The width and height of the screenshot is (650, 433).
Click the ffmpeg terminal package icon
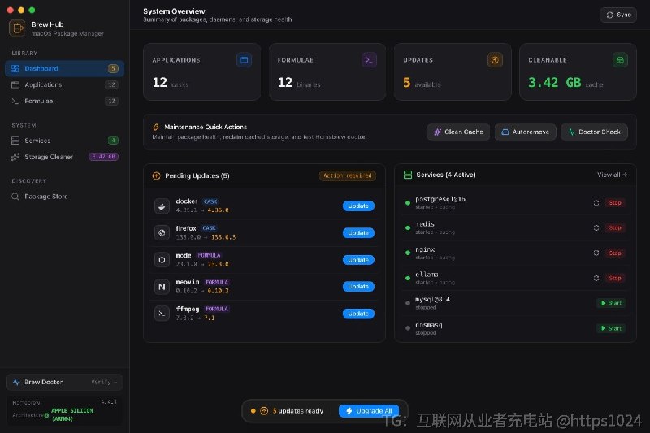pos(162,314)
